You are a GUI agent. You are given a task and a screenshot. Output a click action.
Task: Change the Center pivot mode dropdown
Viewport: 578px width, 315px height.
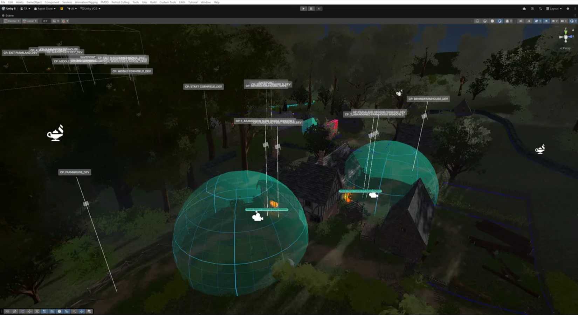coord(12,21)
